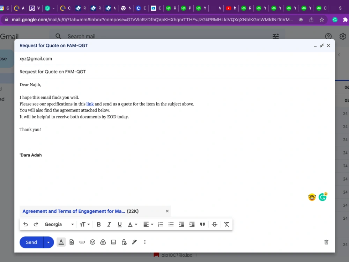This screenshot has height=262, width=349.
Task: Close the compose window
Action: 328,45
